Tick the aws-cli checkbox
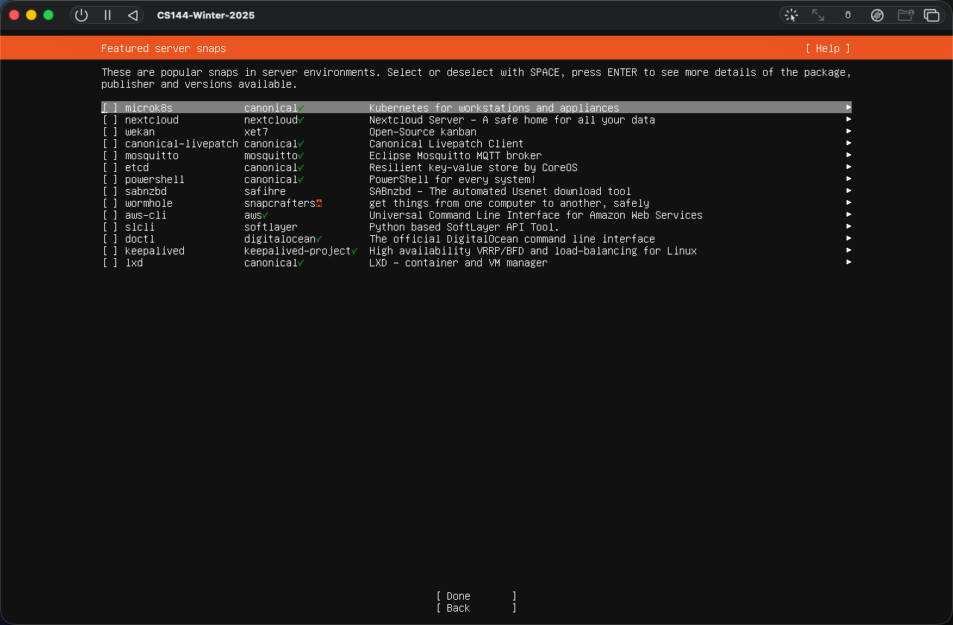Image resolution: width=953 pixels, height=625 pixels. tap(110, 215)
